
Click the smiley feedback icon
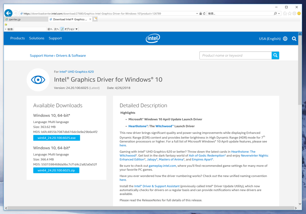tap(299, 13)
